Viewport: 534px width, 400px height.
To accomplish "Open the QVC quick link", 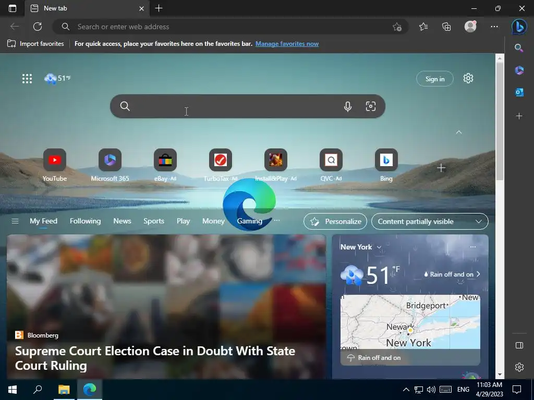I will [331, 165].
